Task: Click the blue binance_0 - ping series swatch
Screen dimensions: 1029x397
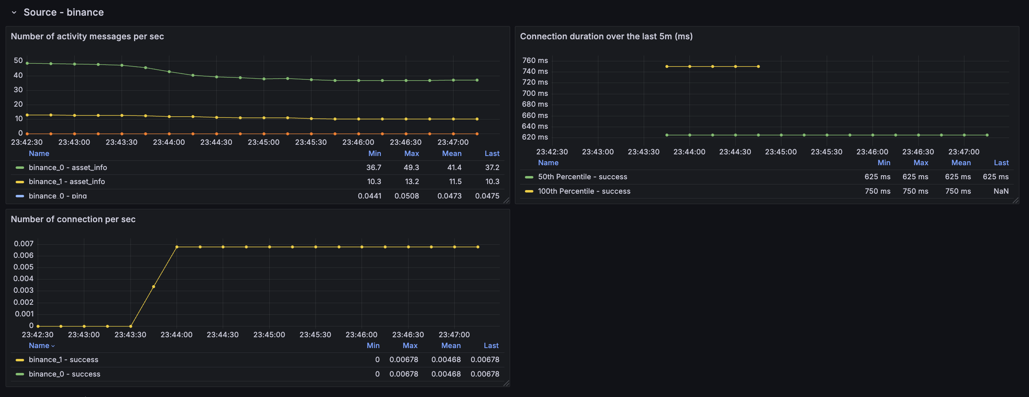Action: point(20,196)
